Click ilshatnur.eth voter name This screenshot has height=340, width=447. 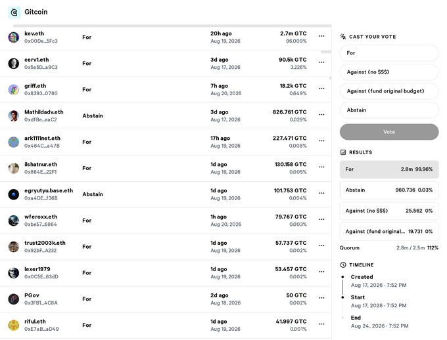point(41,165)
